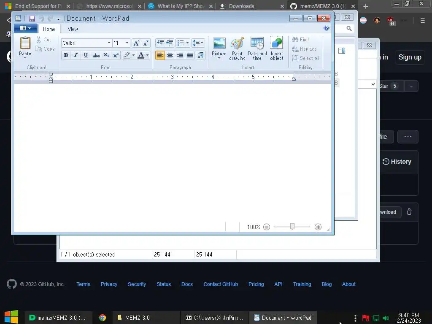Image resolution: width=432 pixels, height=324 pixels.
Task: Click the GitHub History link
Action: click(x=397, y=162)
